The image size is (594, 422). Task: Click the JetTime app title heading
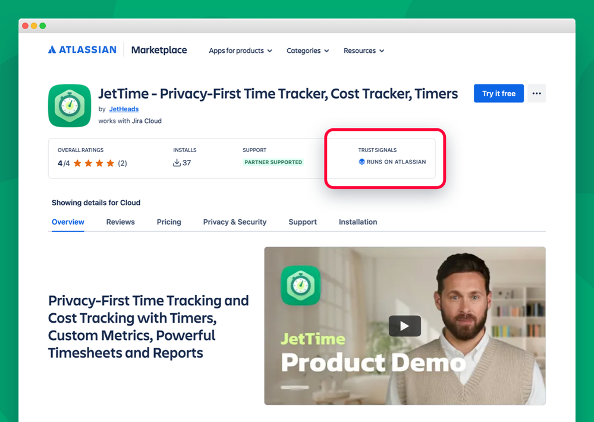pyautogui.click(x=278, y=93)
